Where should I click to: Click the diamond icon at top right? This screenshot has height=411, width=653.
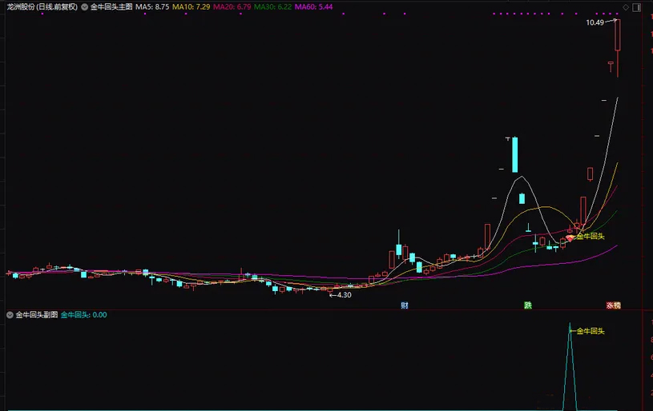[626, 7]
